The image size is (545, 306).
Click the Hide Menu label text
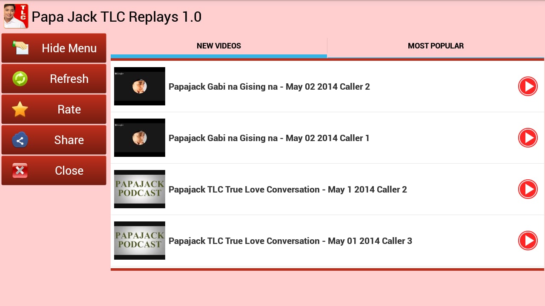pos(69,48)
